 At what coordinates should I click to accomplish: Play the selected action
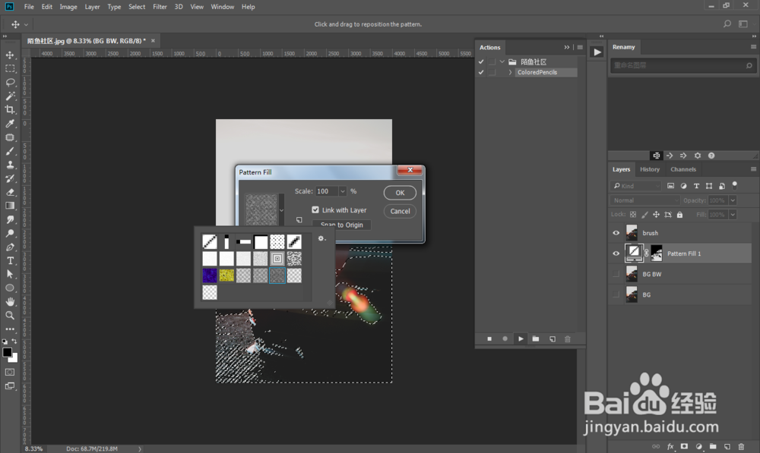point(521,338)
